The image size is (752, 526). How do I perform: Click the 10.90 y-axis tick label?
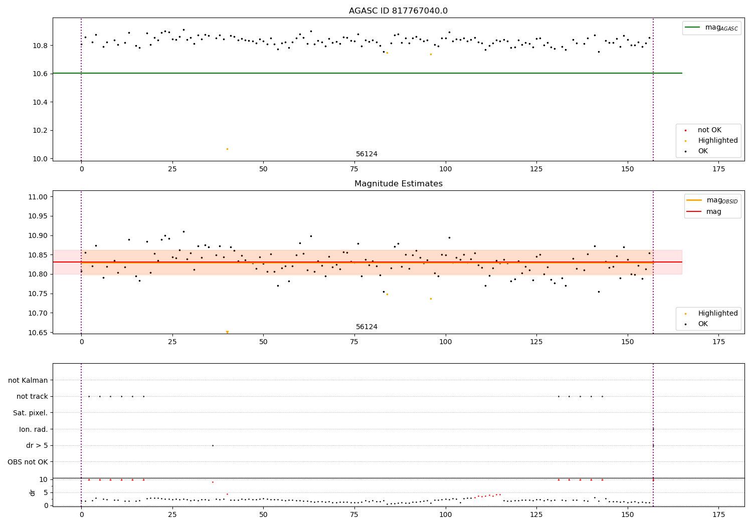pos(38,235)
